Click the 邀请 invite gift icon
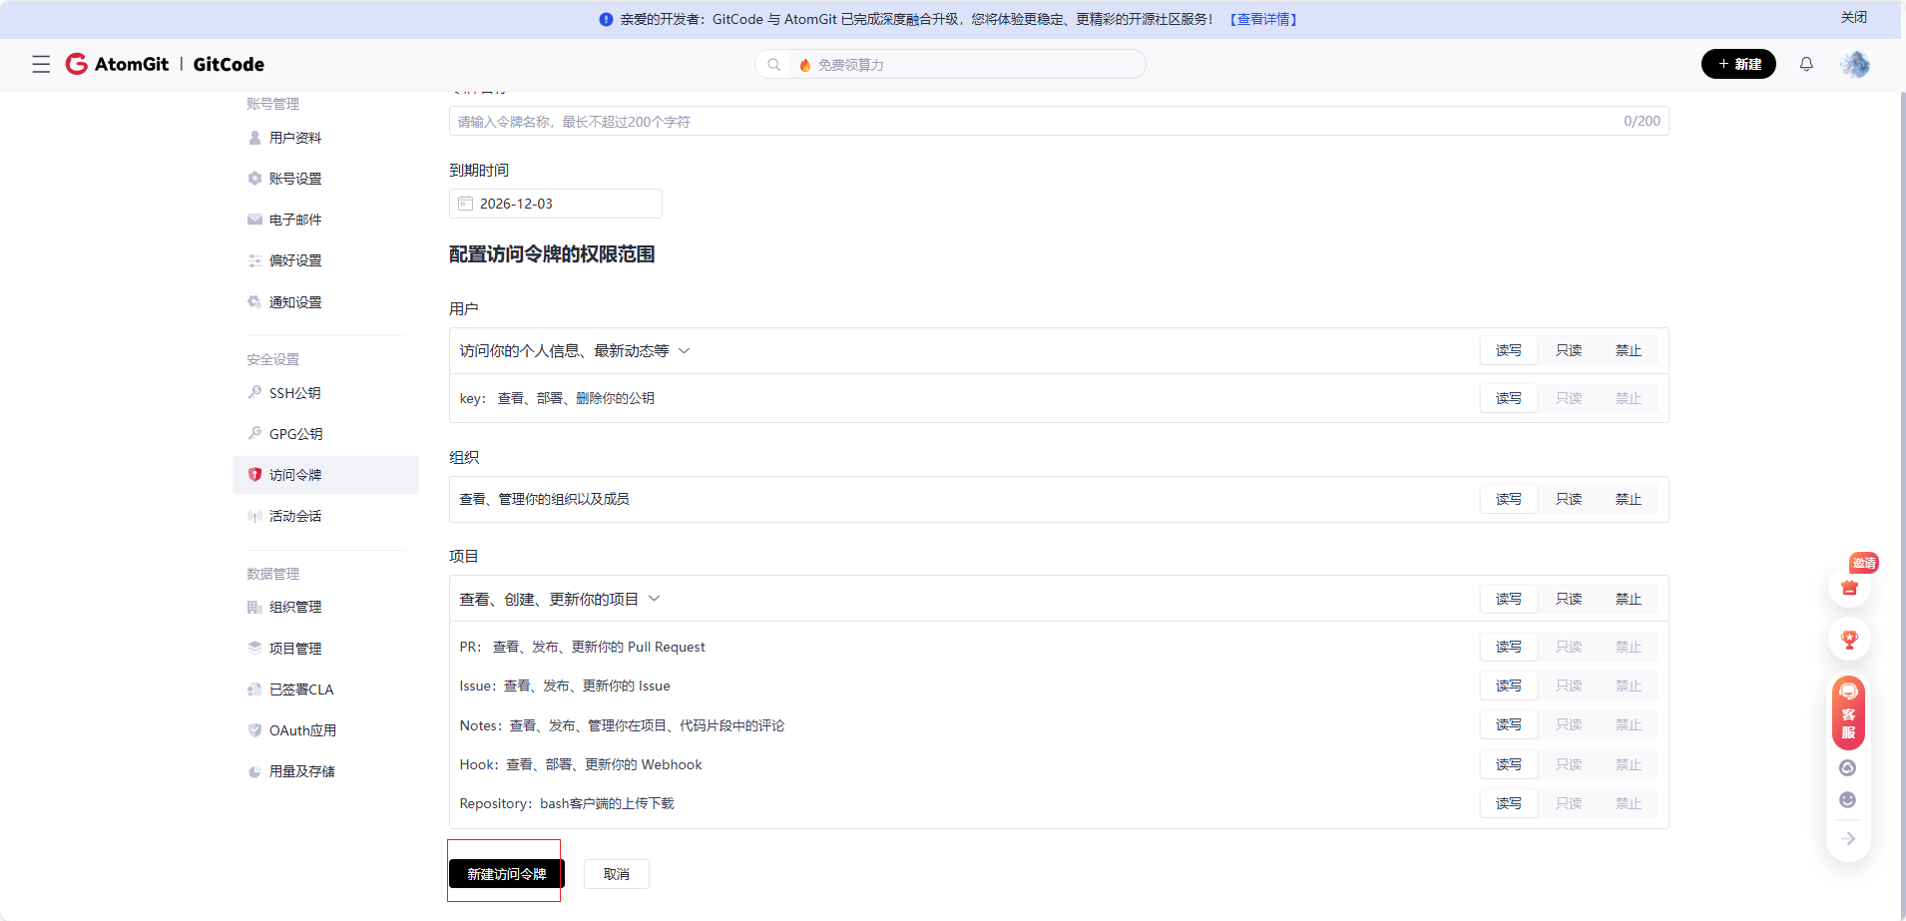This screenshot has height=921, width=1906. [x=1848, y=588]
